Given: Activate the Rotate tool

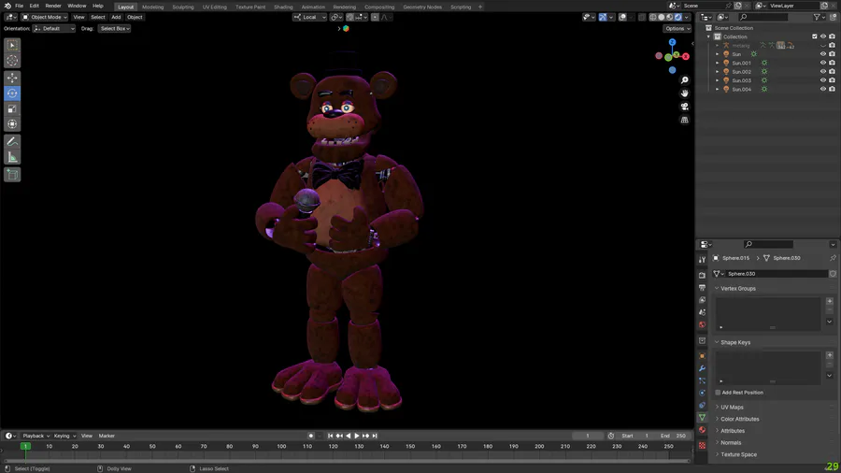Looking at the screenshot, I should pos(12,93).
